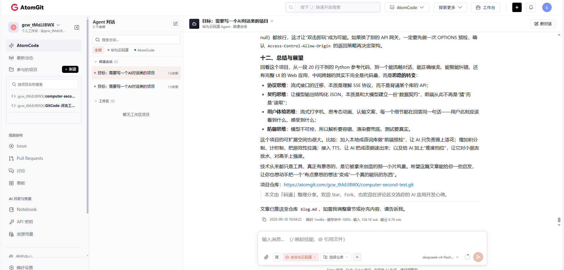Collapse the 普通会话 group

[96, 62]
